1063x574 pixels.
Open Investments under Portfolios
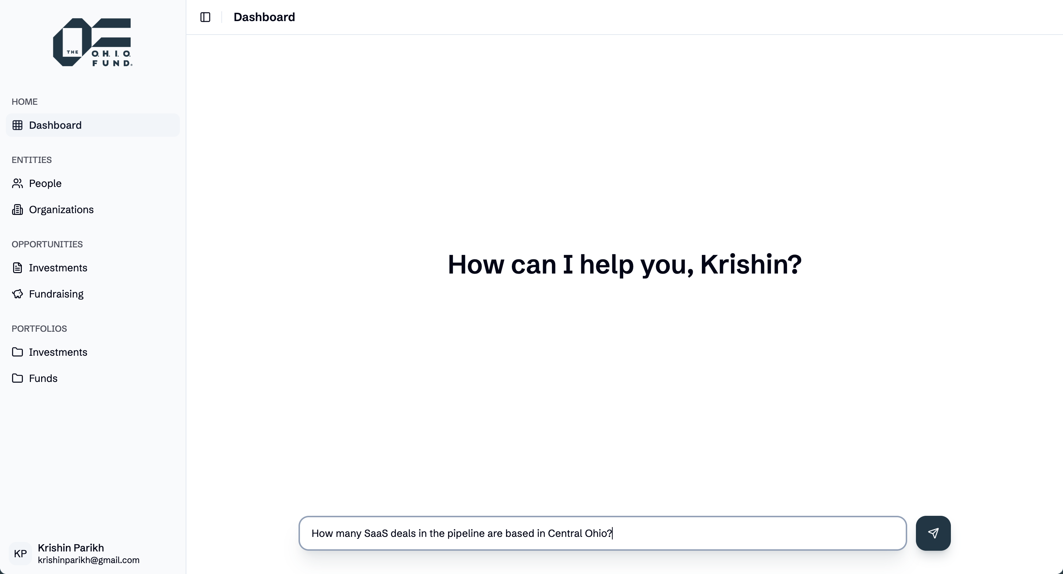click(x=58, y=352)
